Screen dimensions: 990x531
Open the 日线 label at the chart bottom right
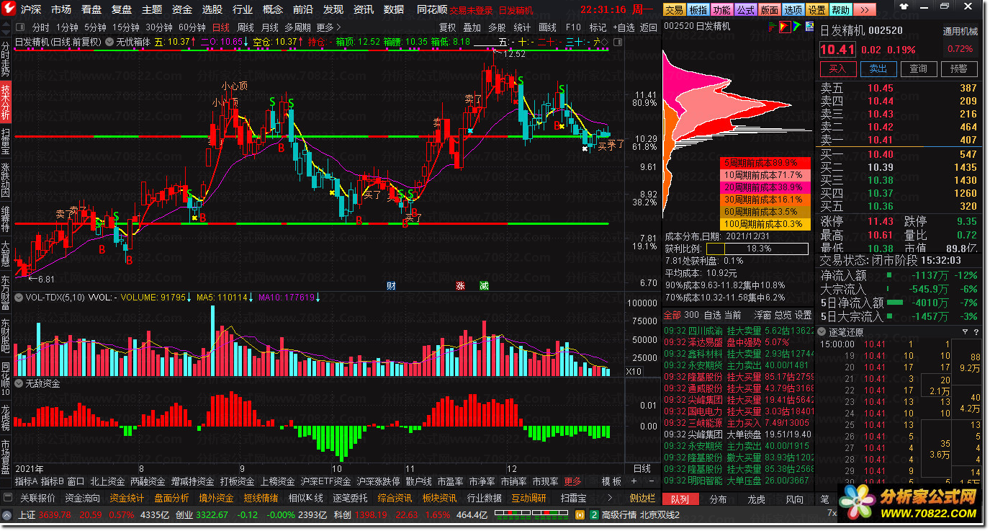tap(642, 468)
